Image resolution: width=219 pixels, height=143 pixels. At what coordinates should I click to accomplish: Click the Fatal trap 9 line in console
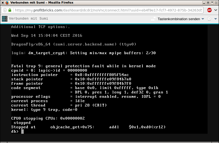coord(83,66)
